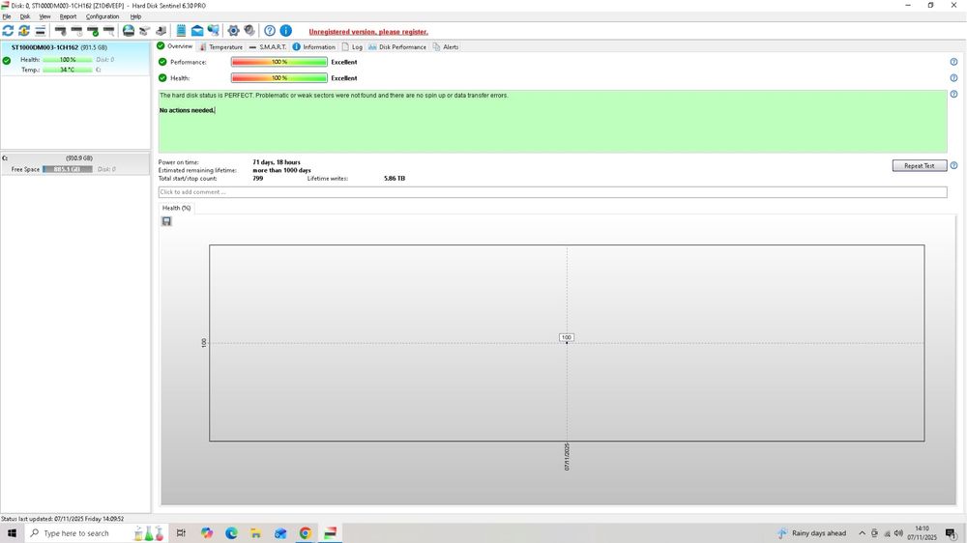
Task: Click the help icon beside Health row
Action: (x=953, y=78)
